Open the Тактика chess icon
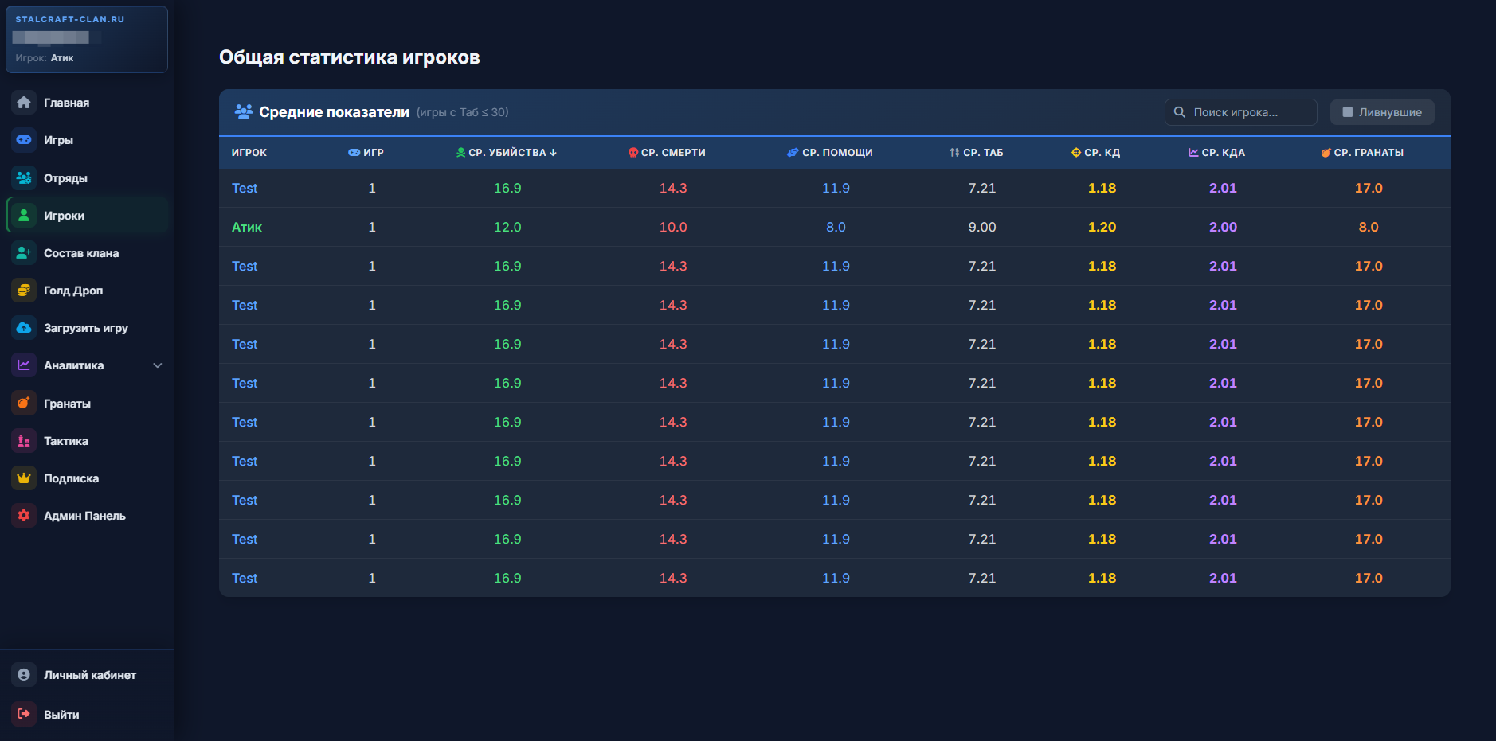The width and height of the screenshot is (1496, 741). [24, 441]
